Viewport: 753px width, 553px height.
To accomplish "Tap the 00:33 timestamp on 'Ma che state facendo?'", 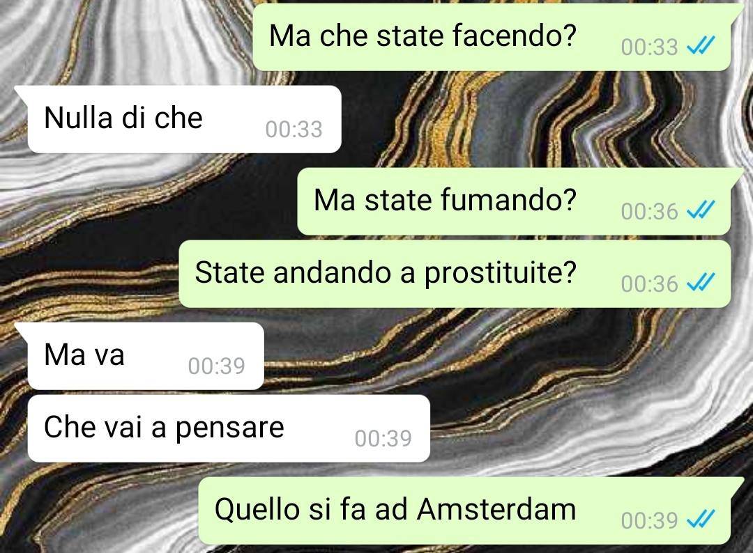I will [x=649, y=47].
